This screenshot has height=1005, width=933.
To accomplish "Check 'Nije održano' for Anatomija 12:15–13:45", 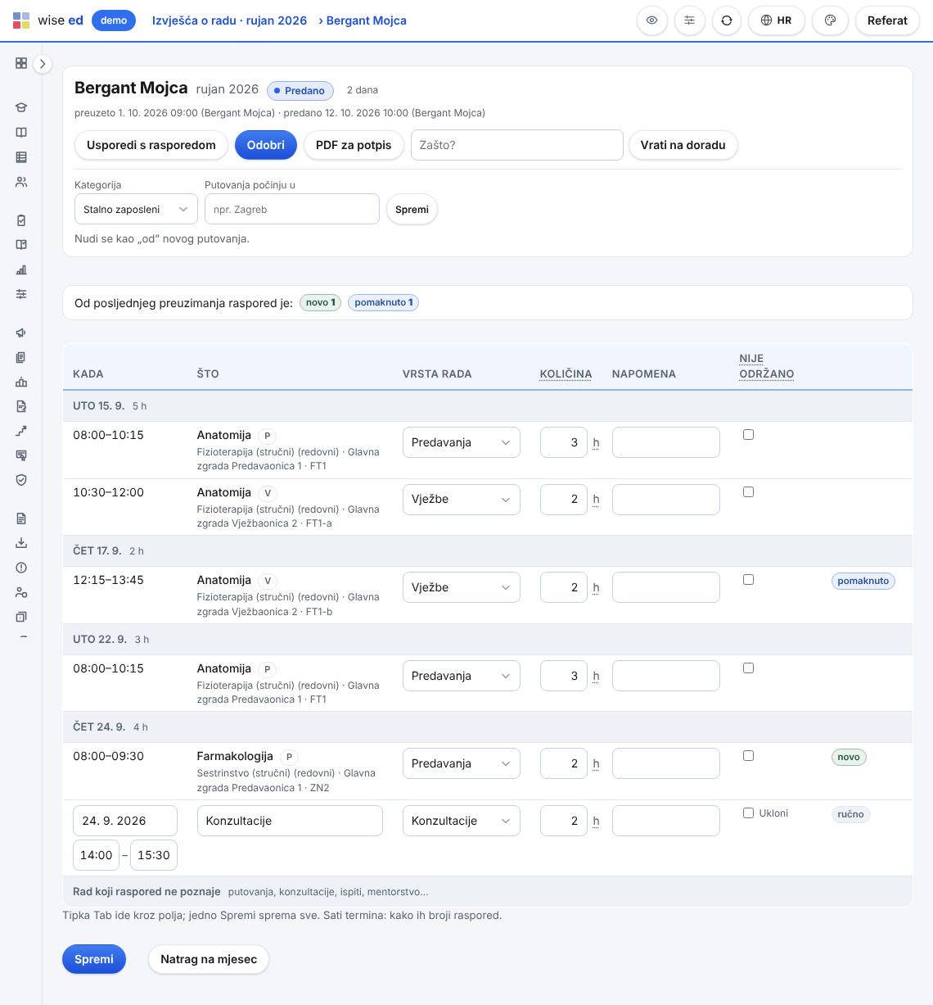I will pos(748,580).
